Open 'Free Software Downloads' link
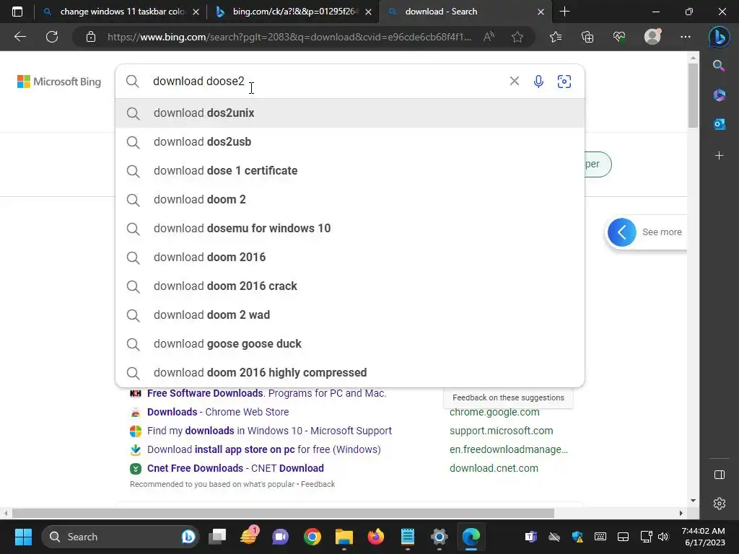739x554 pixels. coord(266,393)
